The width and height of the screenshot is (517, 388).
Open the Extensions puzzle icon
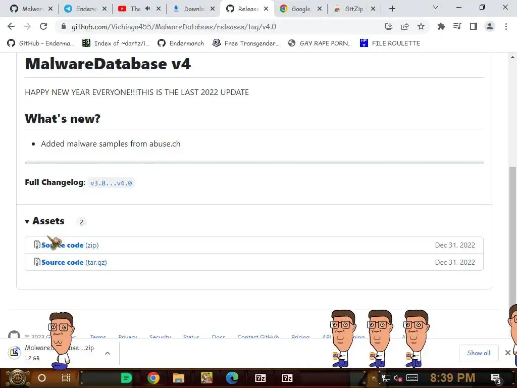point(441,26)
